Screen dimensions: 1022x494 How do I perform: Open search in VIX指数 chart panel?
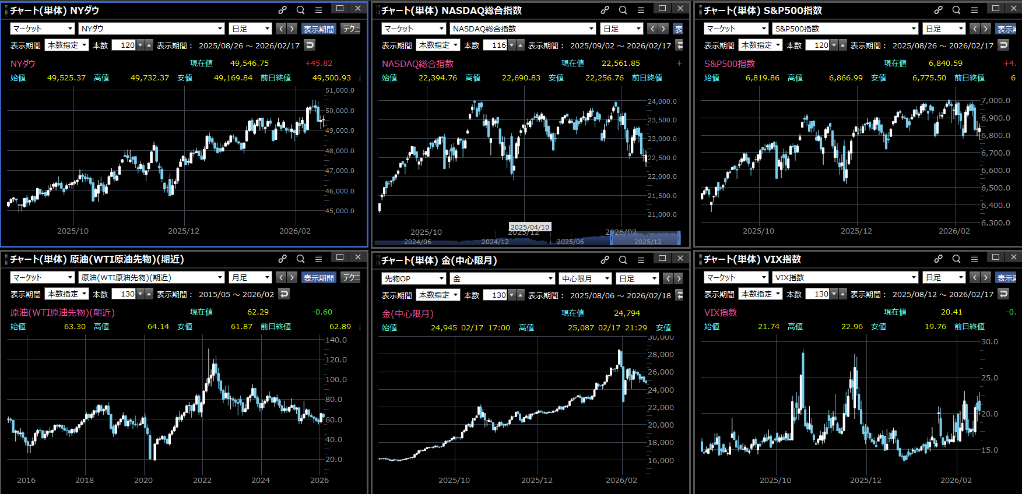tap(956, 259)
